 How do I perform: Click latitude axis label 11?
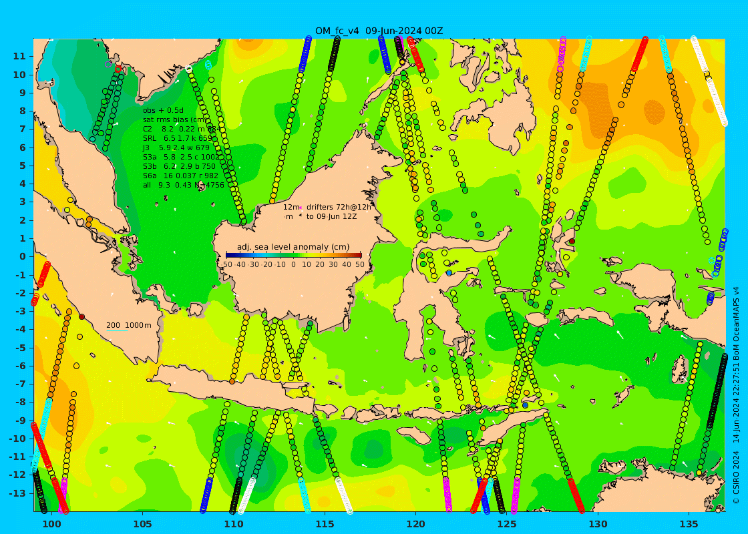(19, 56)
